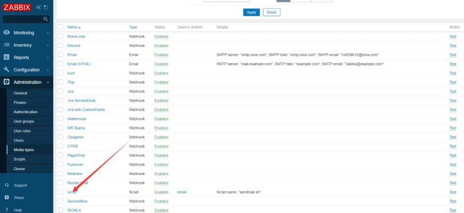Screen dimensions: 464x213
Task: Click the Status column header
Action: pyautogui.click(x=160, y=27)
